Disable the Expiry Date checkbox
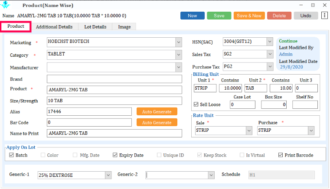The image size is (330, 189). click(x=115, y=155)
